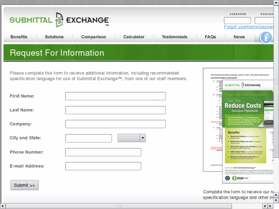Click the City text field

point(89,138)
